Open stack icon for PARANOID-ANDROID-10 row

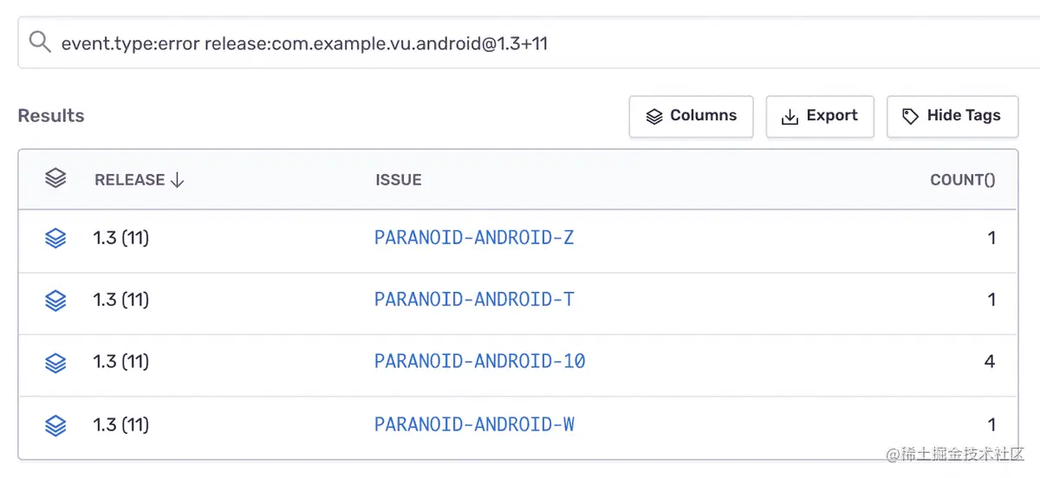[55, 362]
